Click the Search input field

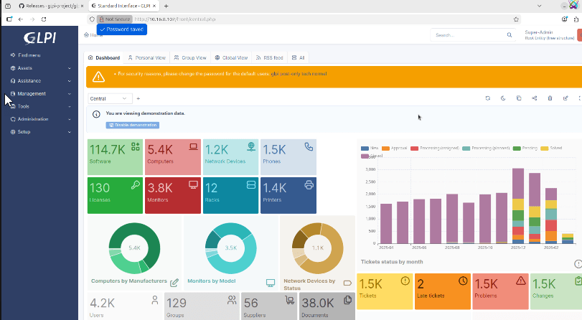(466, 34)
